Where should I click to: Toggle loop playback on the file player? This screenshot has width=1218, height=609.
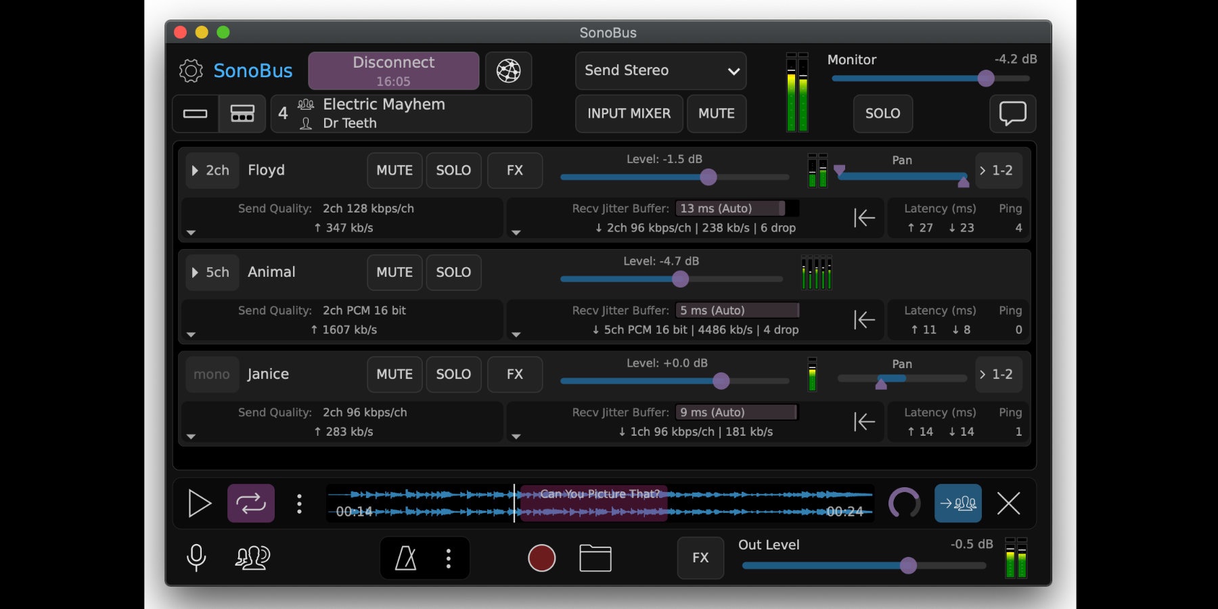250,503
